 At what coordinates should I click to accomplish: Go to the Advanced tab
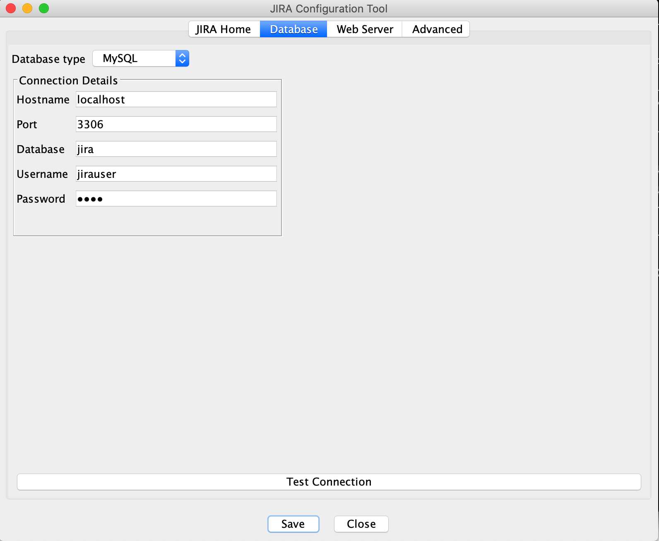(x=436, y=29)
